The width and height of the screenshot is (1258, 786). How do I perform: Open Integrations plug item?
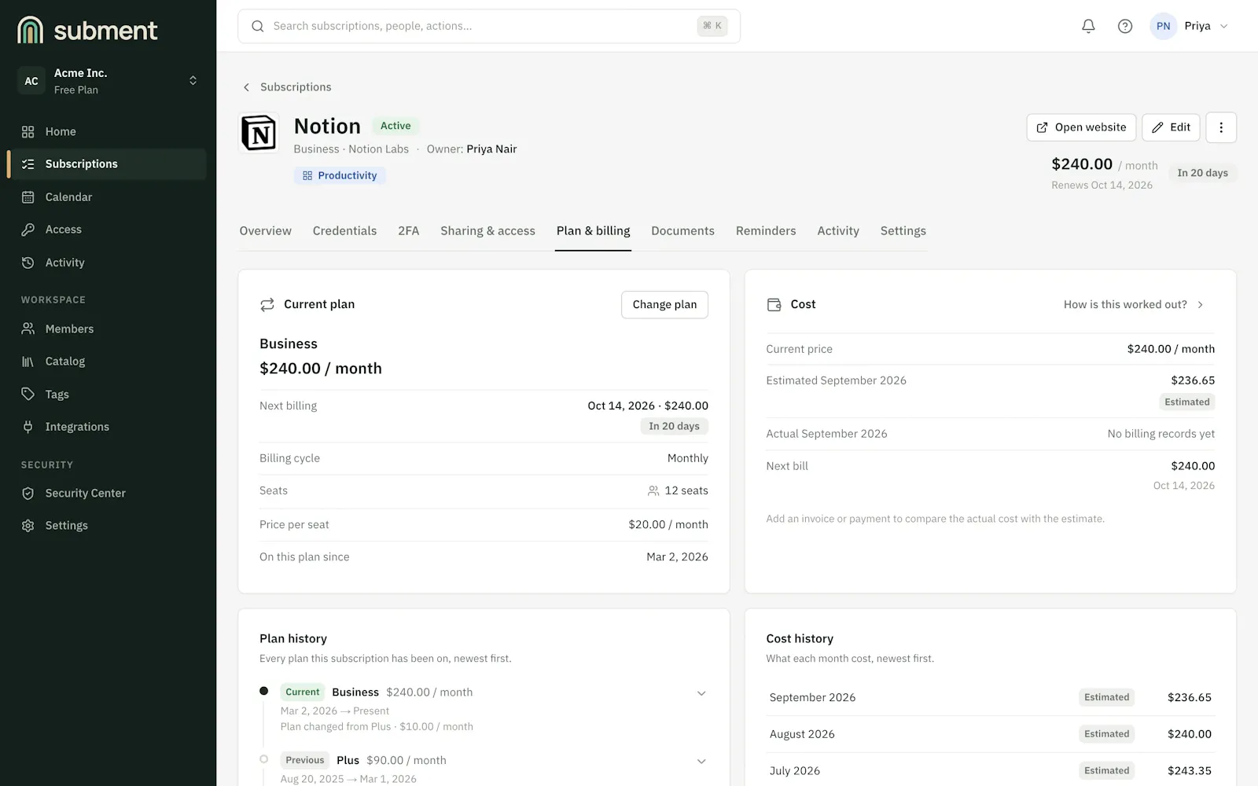click(x=107, y=427)
